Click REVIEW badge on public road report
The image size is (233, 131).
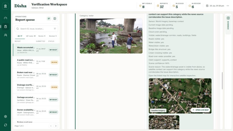(54, 62)
